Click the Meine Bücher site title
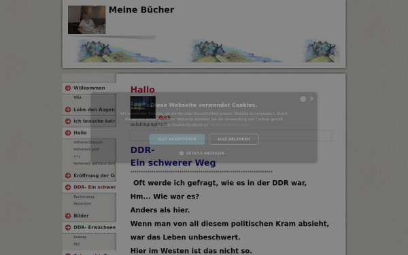The image size is (408, 255). [141, 10]
